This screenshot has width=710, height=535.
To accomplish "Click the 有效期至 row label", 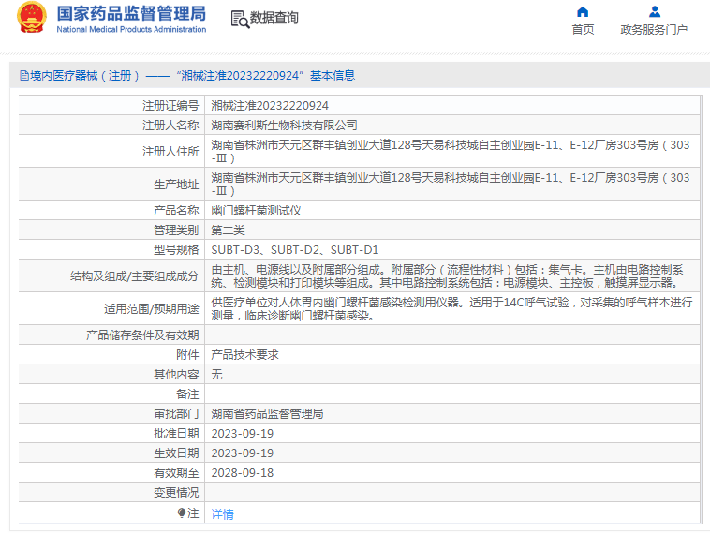I will pos(177,473).
